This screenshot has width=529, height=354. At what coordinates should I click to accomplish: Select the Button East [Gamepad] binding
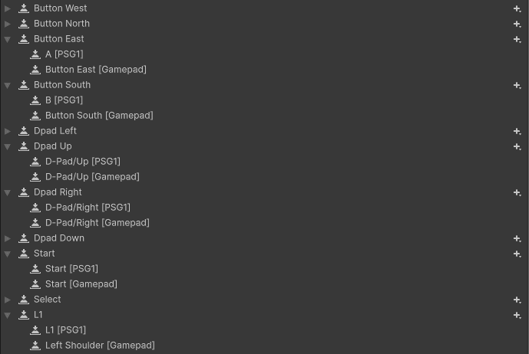click(x=95, y=70)
